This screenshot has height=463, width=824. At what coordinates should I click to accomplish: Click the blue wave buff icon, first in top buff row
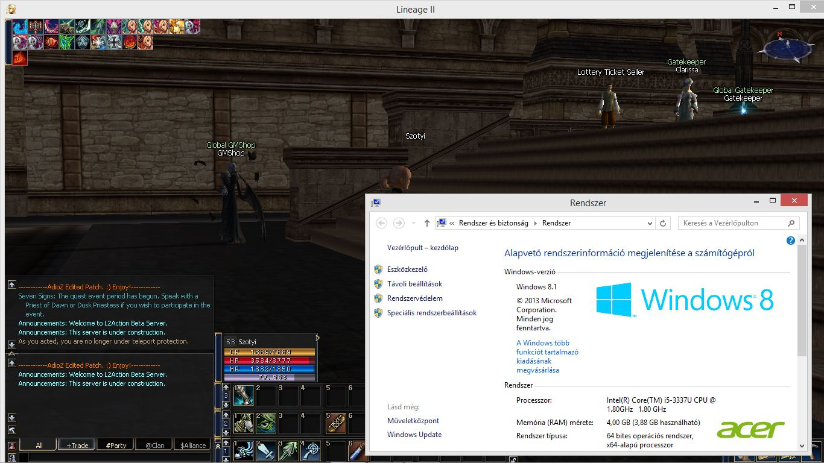[x=21, y=27]
